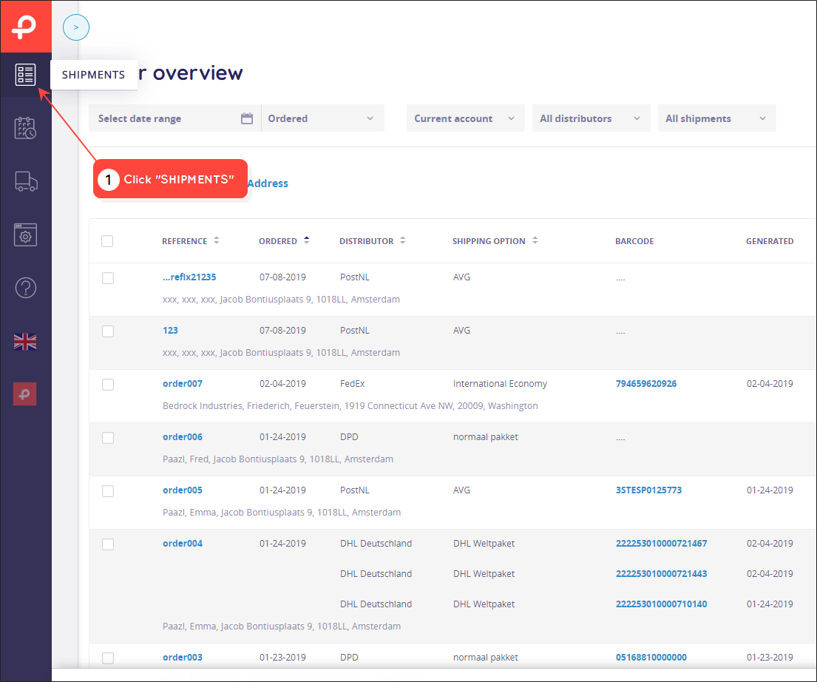Image resolution: width=817 pixels, height=682 pixels.
Task: Click the help question mark icon
Action: 26,287
